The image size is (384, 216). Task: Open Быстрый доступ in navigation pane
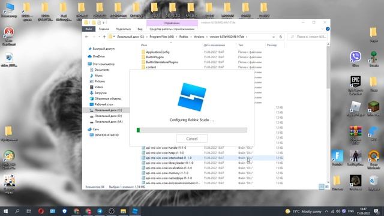click(x=103, y=49)
